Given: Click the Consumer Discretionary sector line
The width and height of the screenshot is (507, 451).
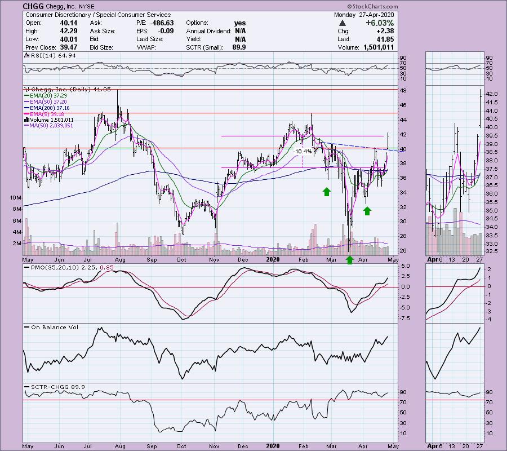Looking at the screenshot, I should [x=98, y=15].
